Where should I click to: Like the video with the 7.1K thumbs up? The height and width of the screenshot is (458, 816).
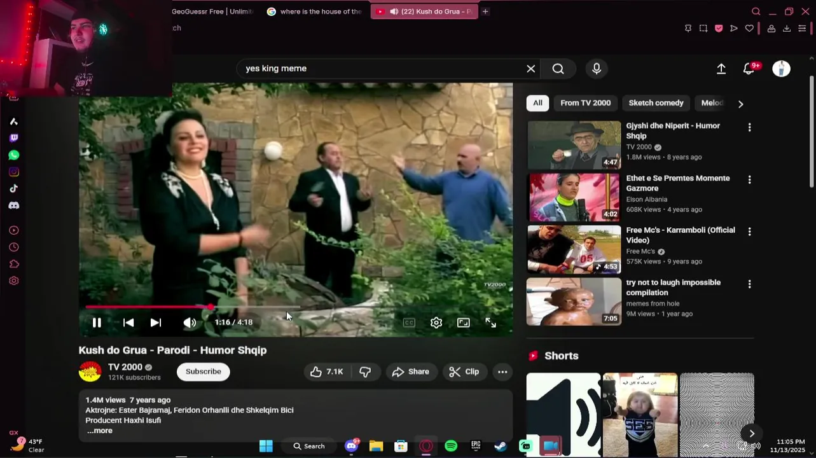(x=327, y=371)
